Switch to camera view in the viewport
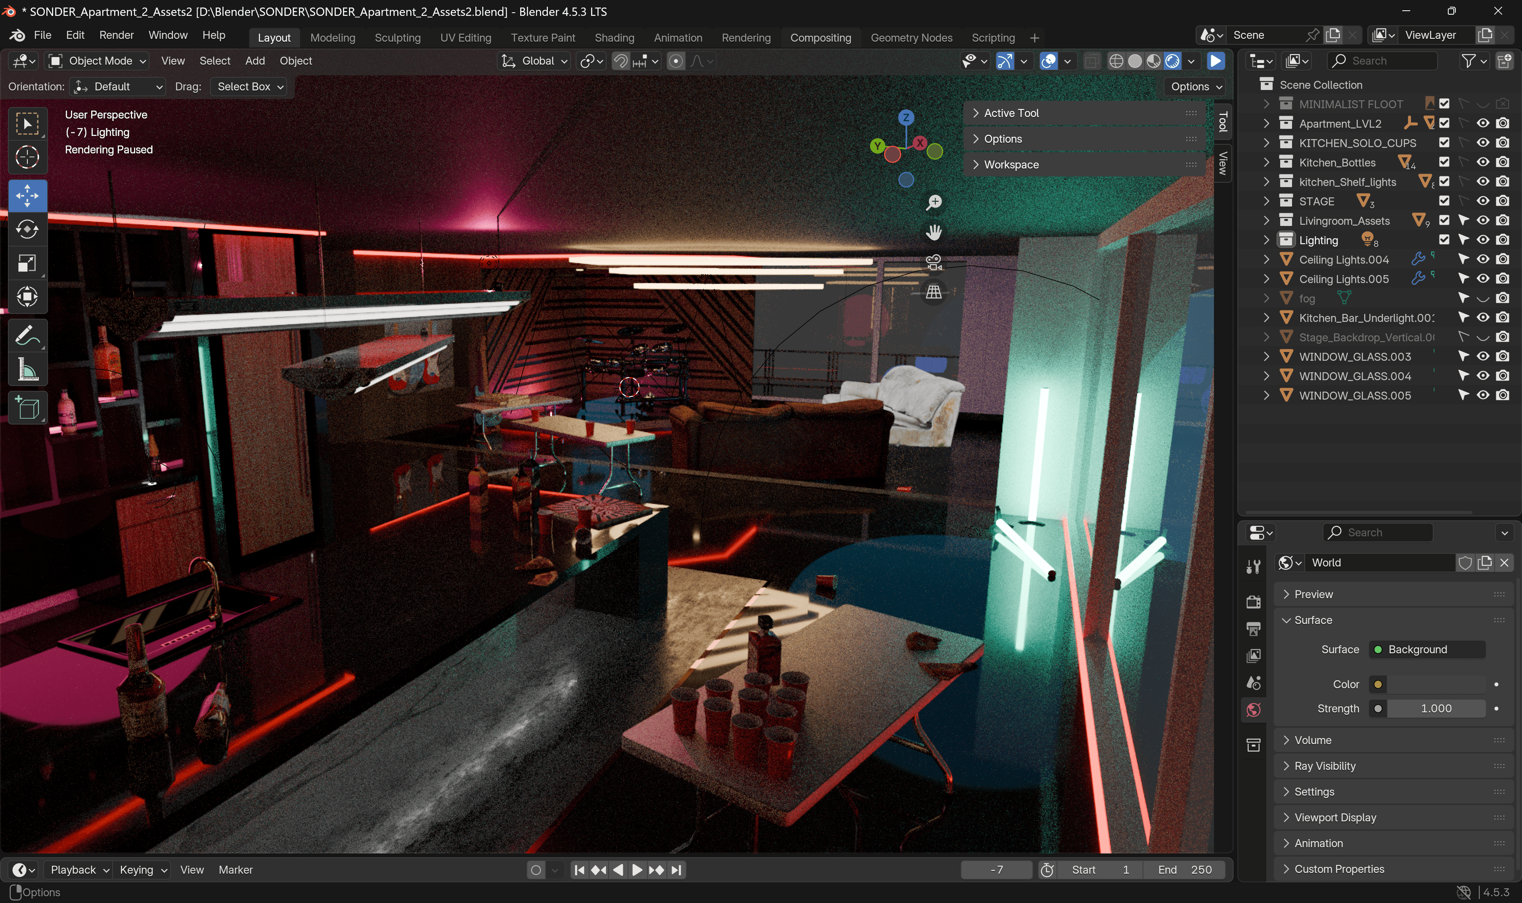 (x=934, y=262)
